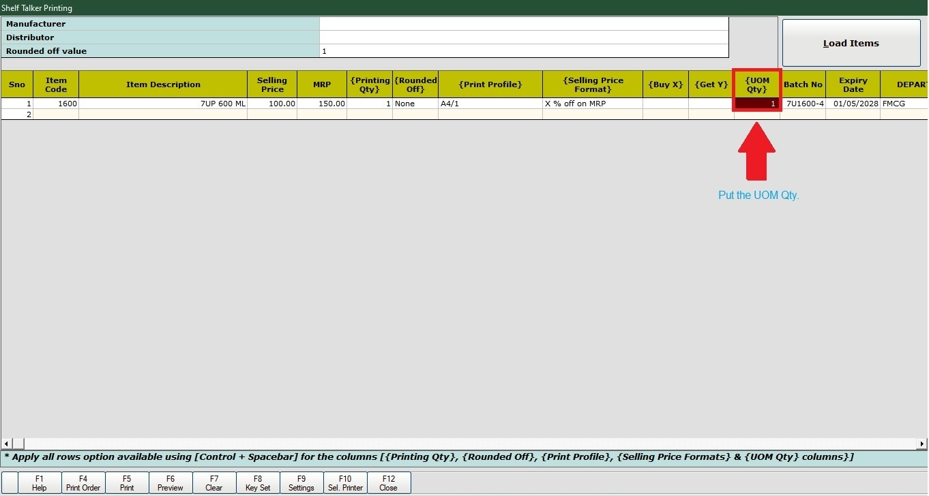
Task: Click the {Selling Price Format} column header
Action: pyautogui.click(x=593, y=84)
